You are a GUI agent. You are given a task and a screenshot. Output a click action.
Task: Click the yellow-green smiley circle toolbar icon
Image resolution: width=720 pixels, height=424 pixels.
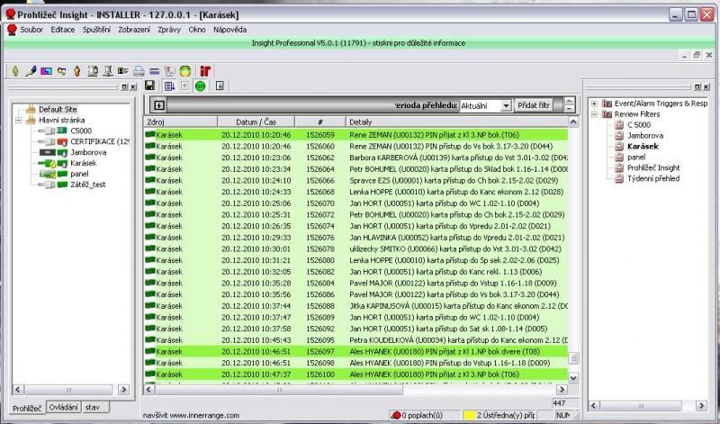(185, 70)
